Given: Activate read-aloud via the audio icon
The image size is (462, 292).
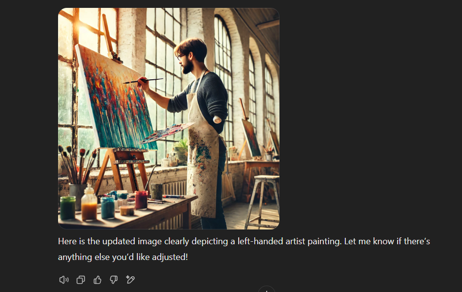Looking at the screenshot, I should pyautogui.click(x=64, y=280).
